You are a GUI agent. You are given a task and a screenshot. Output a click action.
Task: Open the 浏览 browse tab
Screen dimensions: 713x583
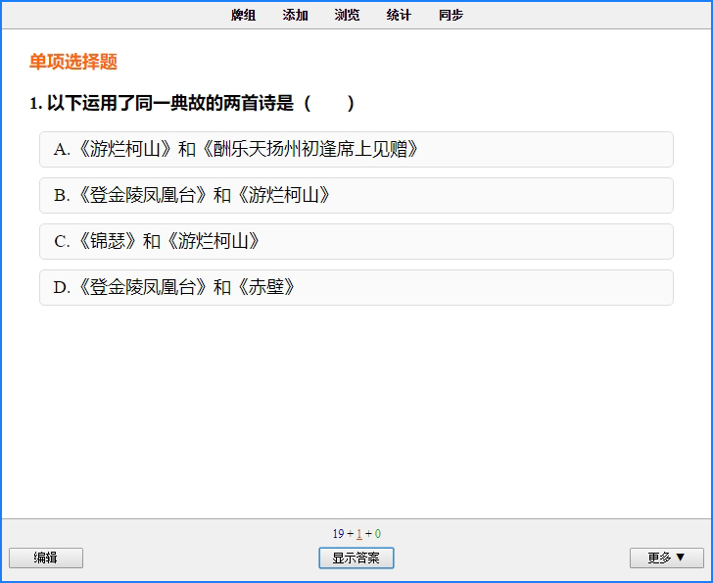coord(347,15)
